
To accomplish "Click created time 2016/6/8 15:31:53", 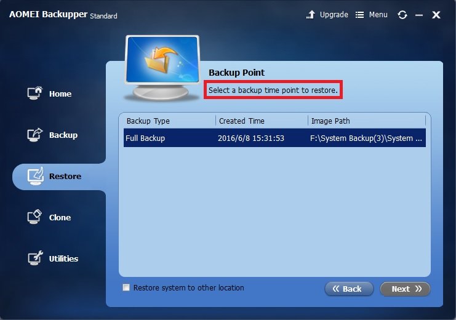I will coord(251,138).
